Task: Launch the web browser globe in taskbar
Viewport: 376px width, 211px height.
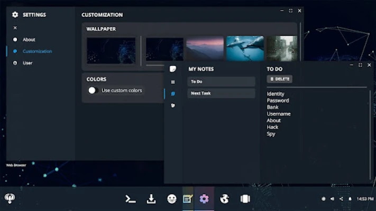Action: [224, 199]
